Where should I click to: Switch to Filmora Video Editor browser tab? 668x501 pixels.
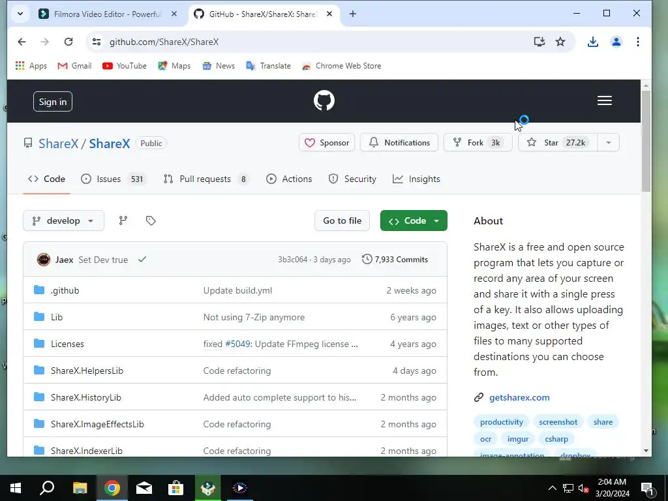(x=108, y=14)
